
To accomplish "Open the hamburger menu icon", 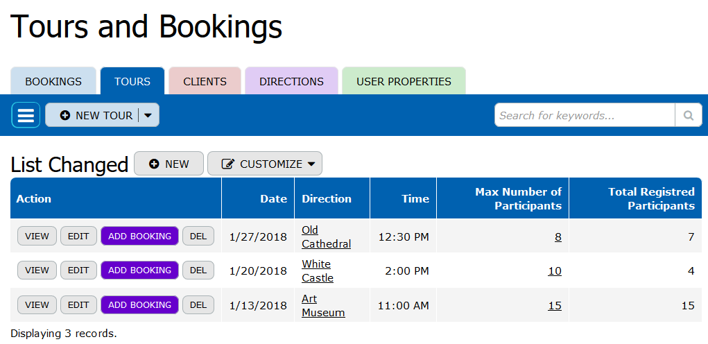I will point(26,115).
